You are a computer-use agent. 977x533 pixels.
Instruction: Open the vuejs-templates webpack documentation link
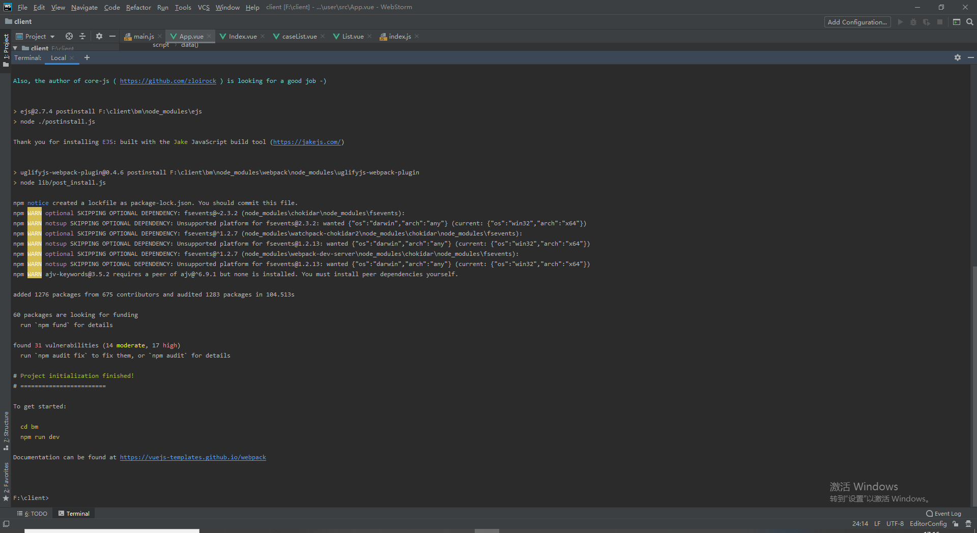click(193, 457)
